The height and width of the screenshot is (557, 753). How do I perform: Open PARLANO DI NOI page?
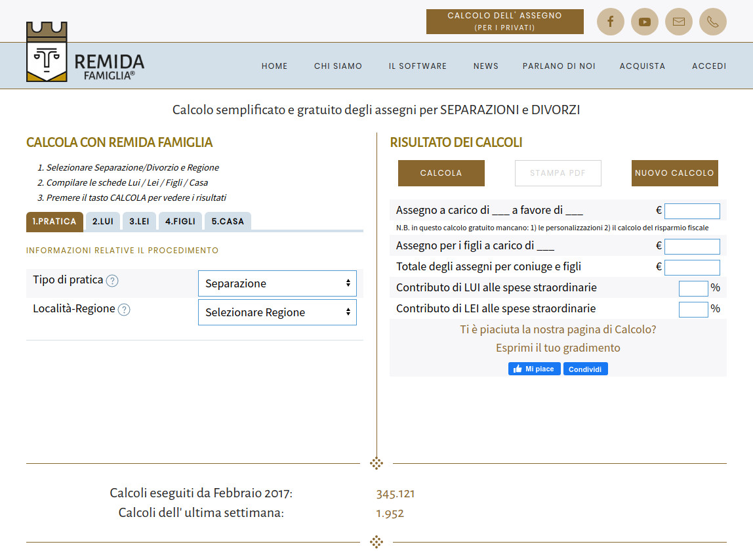click(559, 66)
